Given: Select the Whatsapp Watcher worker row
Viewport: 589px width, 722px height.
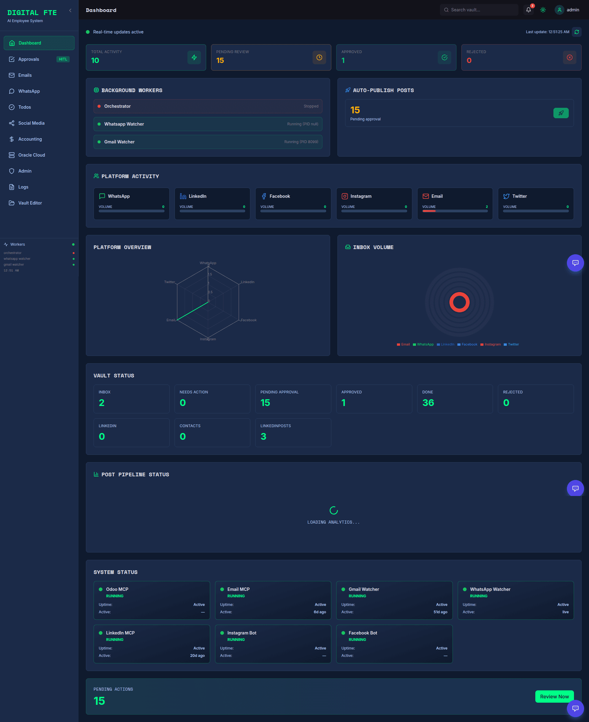Looking at the screenshot, I should pyautogui.click(x=208, y=124).
